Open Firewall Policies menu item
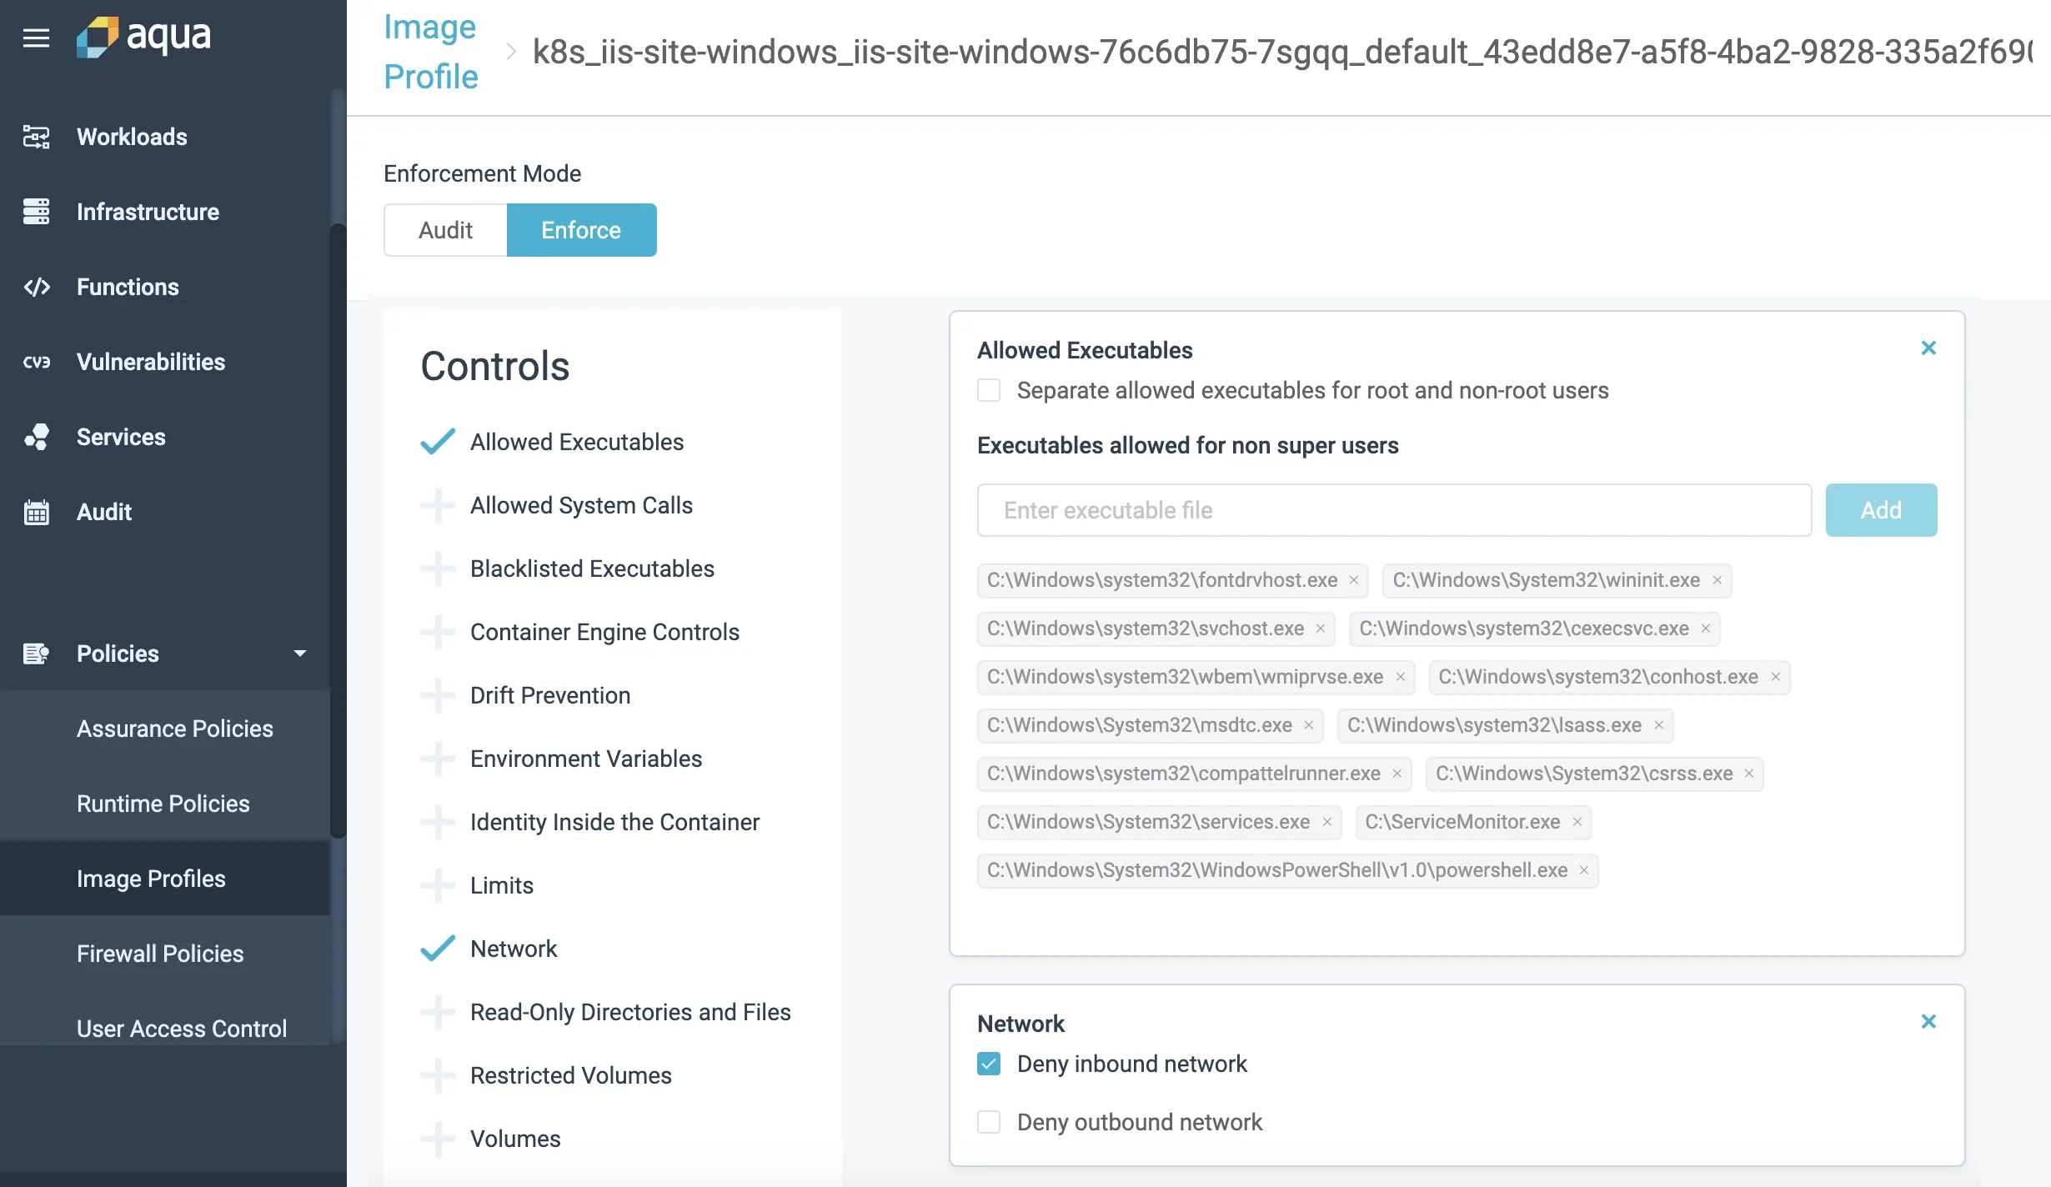2051x1187 pixels. pos(160,953)
